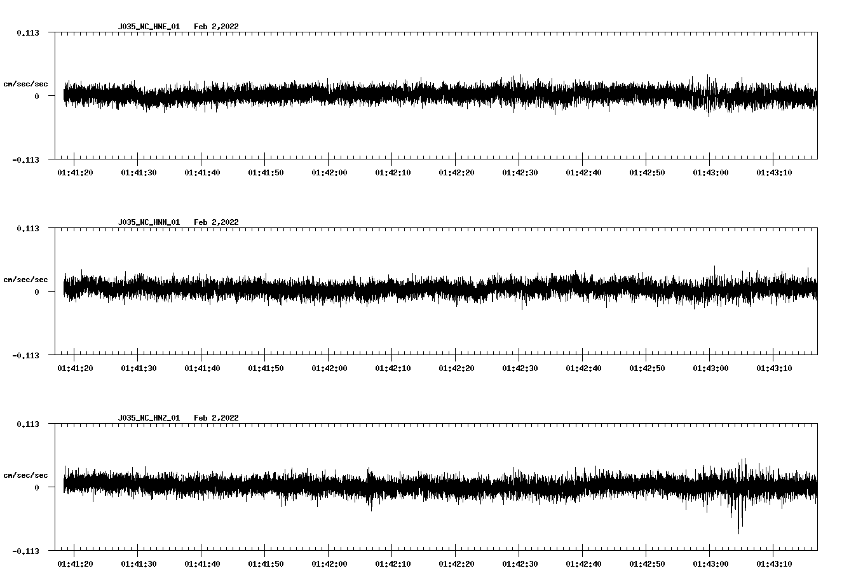
Task: Click the -0.113 lower limit on HNN axis
Action: click(x=25, y=356)
